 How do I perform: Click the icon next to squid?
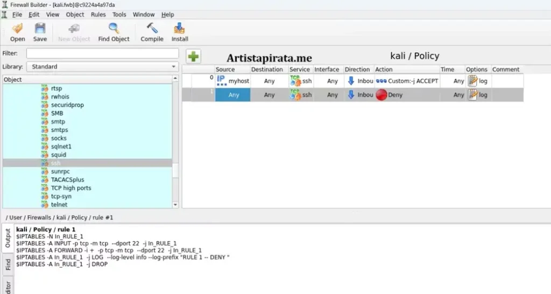pos(45,155)
